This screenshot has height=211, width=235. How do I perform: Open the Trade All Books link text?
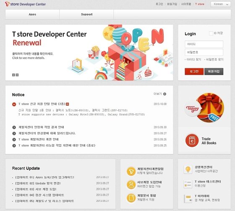click(209, 141)
